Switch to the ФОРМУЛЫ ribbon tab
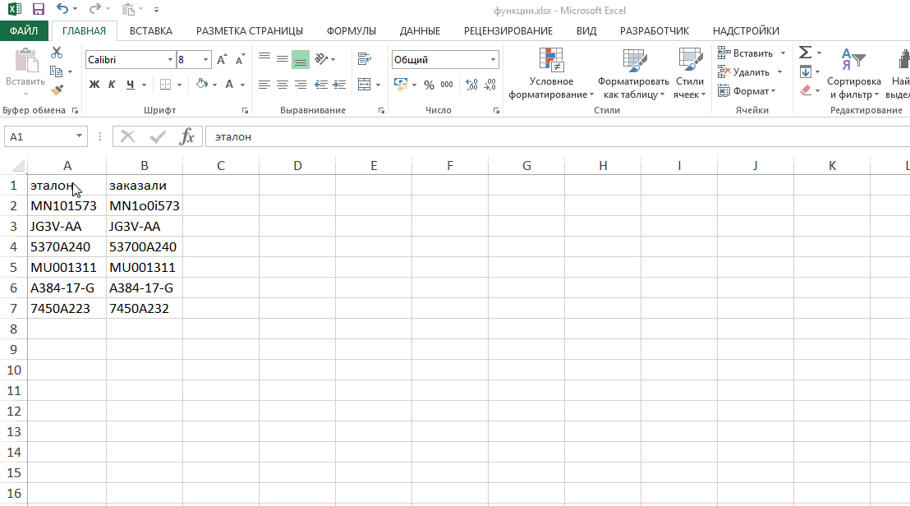 pos(351,31)
